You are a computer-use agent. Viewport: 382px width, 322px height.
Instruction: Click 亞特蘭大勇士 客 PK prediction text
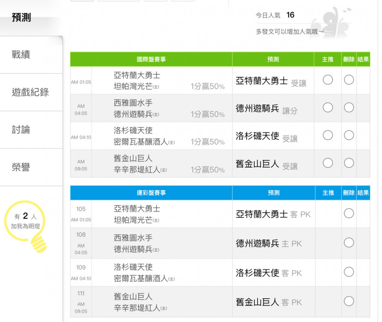273,214
